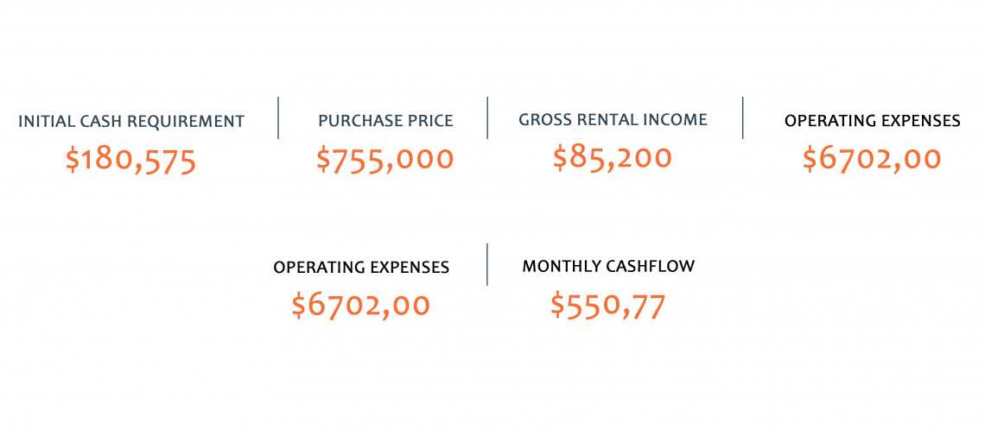Viewport: 985px width, 430px height.
Task: Select the $85,200 rental income figure
Action: (x=613, y=157)
